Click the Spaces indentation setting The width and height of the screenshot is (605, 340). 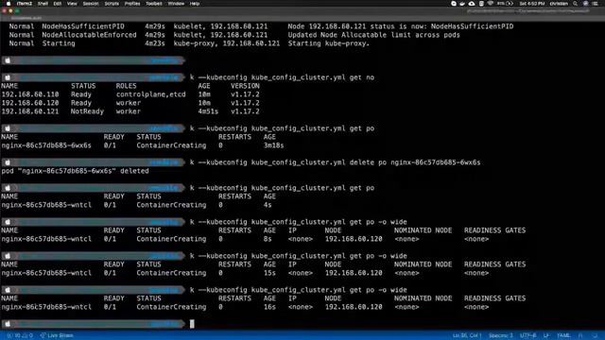(501, 335)
